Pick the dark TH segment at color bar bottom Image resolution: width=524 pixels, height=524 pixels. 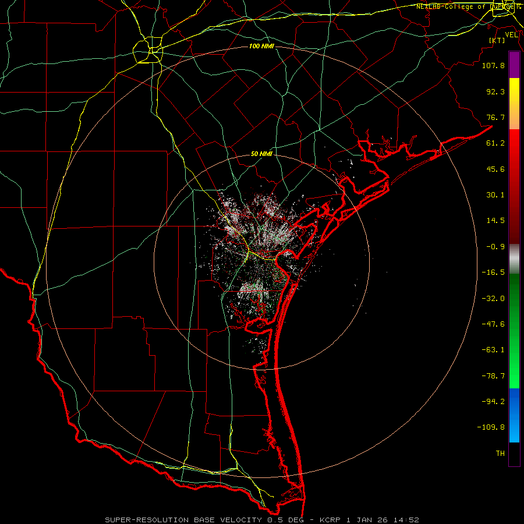point(514,454)
